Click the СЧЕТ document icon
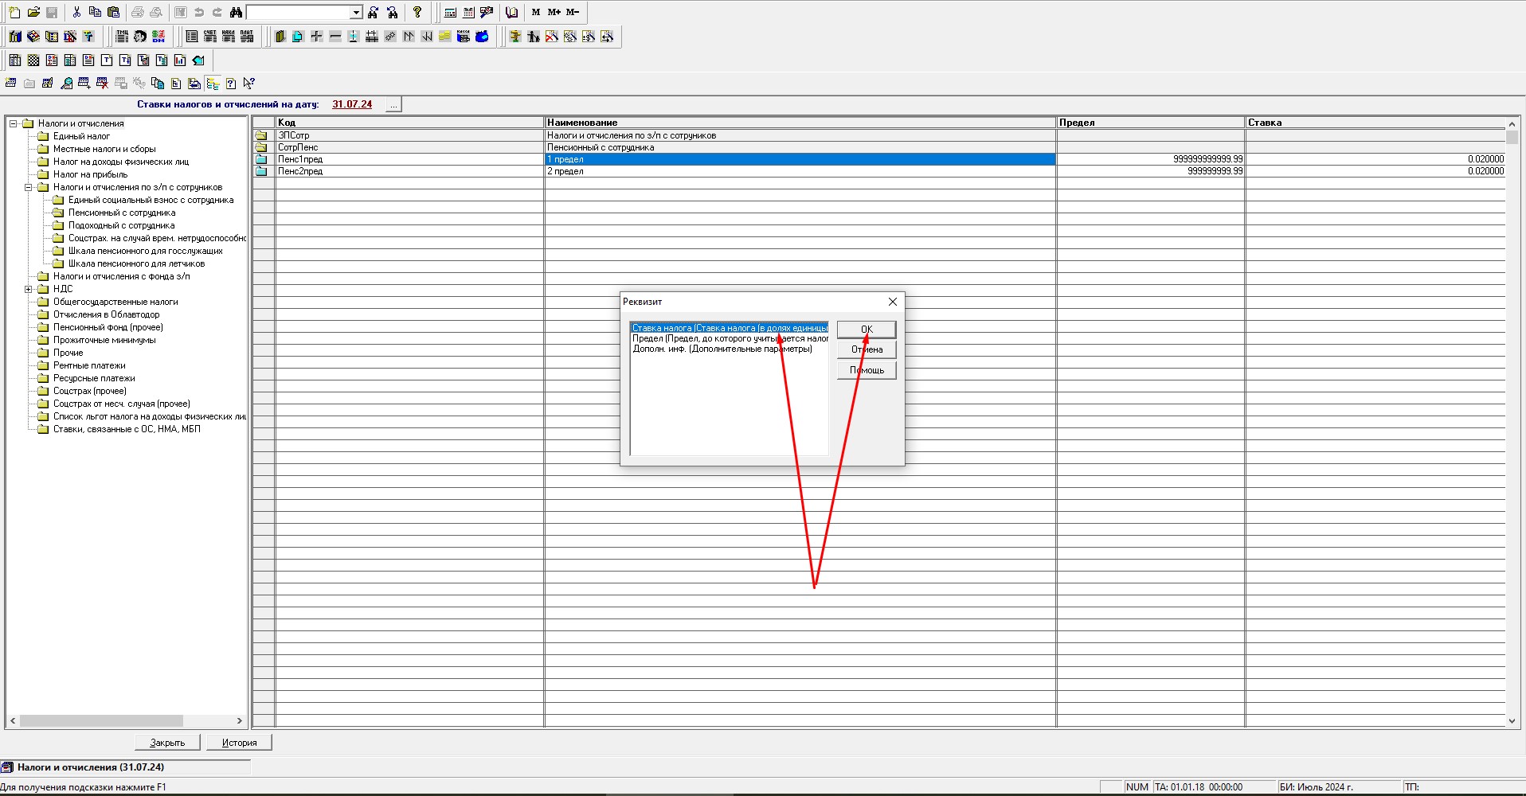Image resolution: width=1526 pixels, height=796 pixels. point(210,36)
